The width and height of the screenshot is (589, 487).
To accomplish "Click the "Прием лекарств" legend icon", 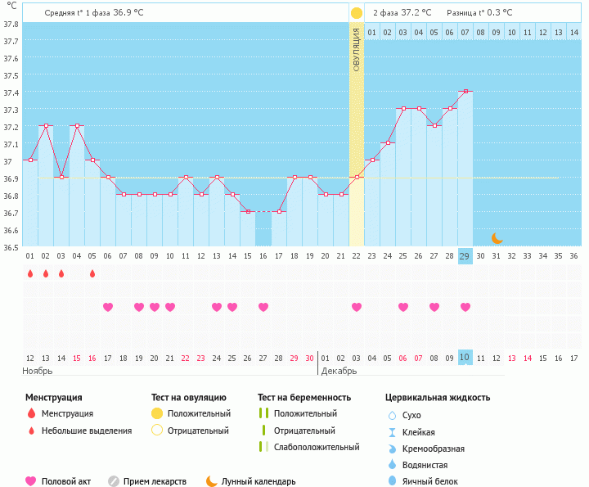I will point(114,481).
